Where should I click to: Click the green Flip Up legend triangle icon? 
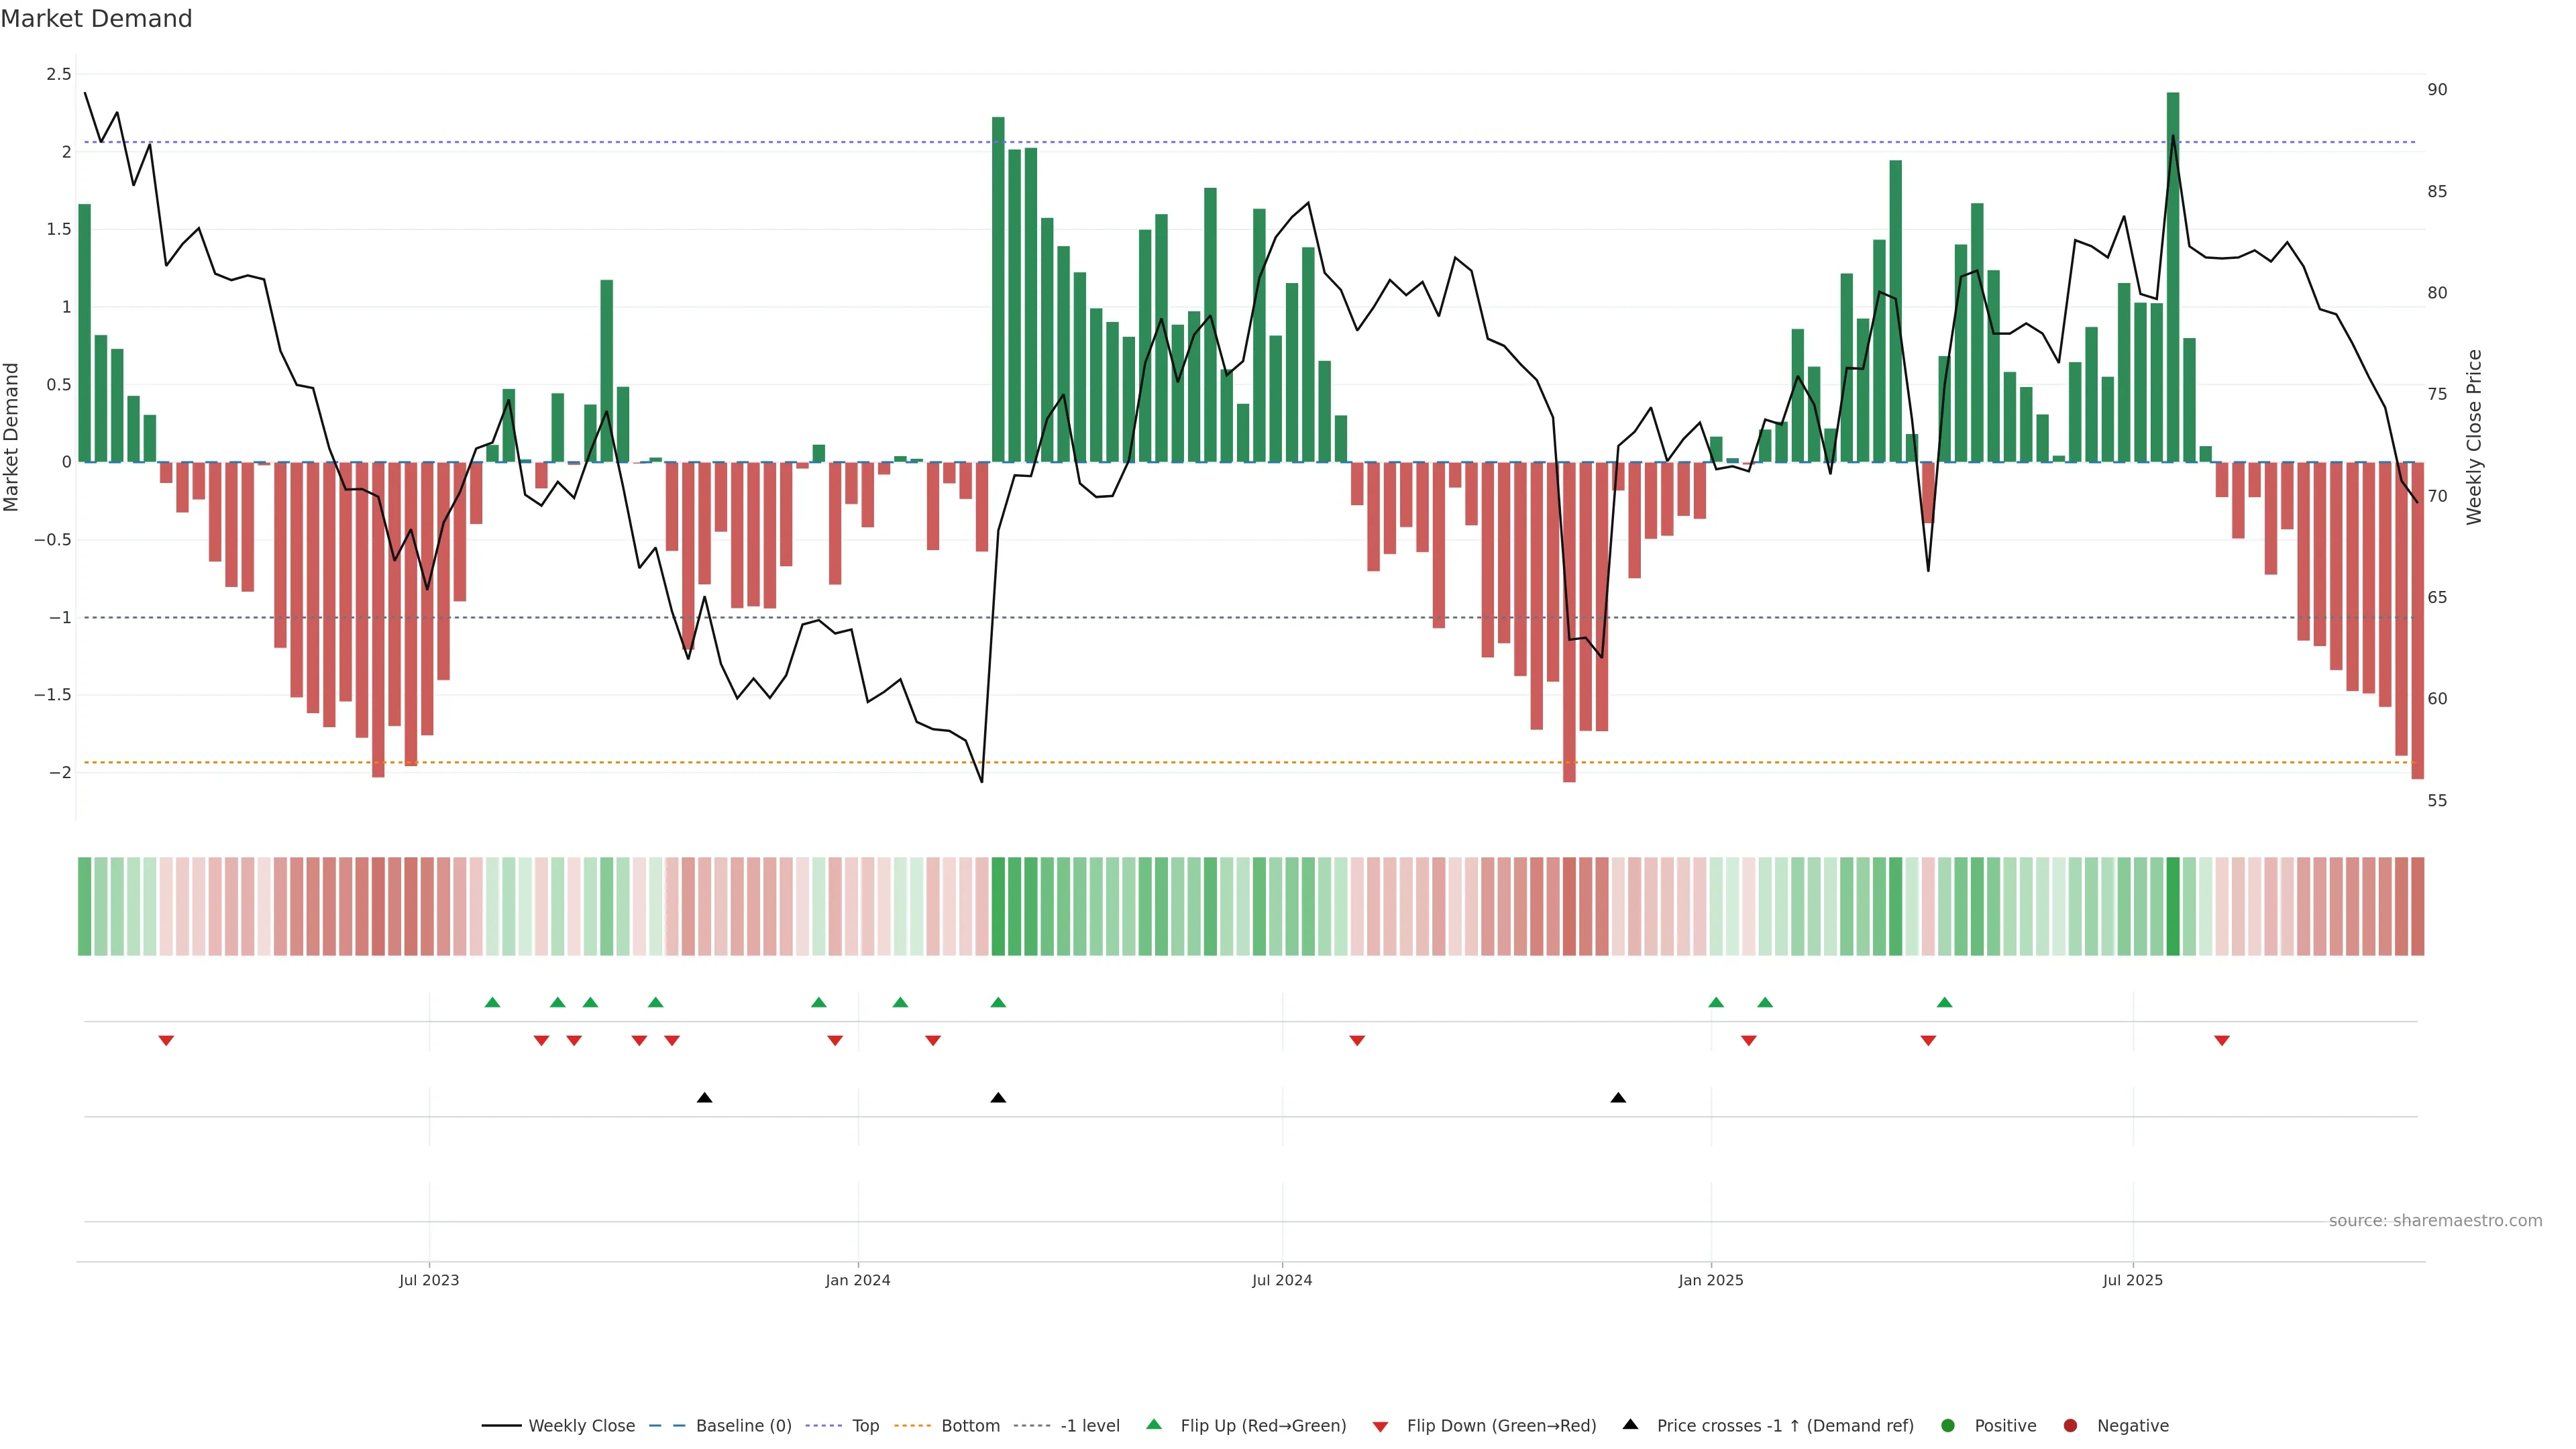click(1154, 1424)
